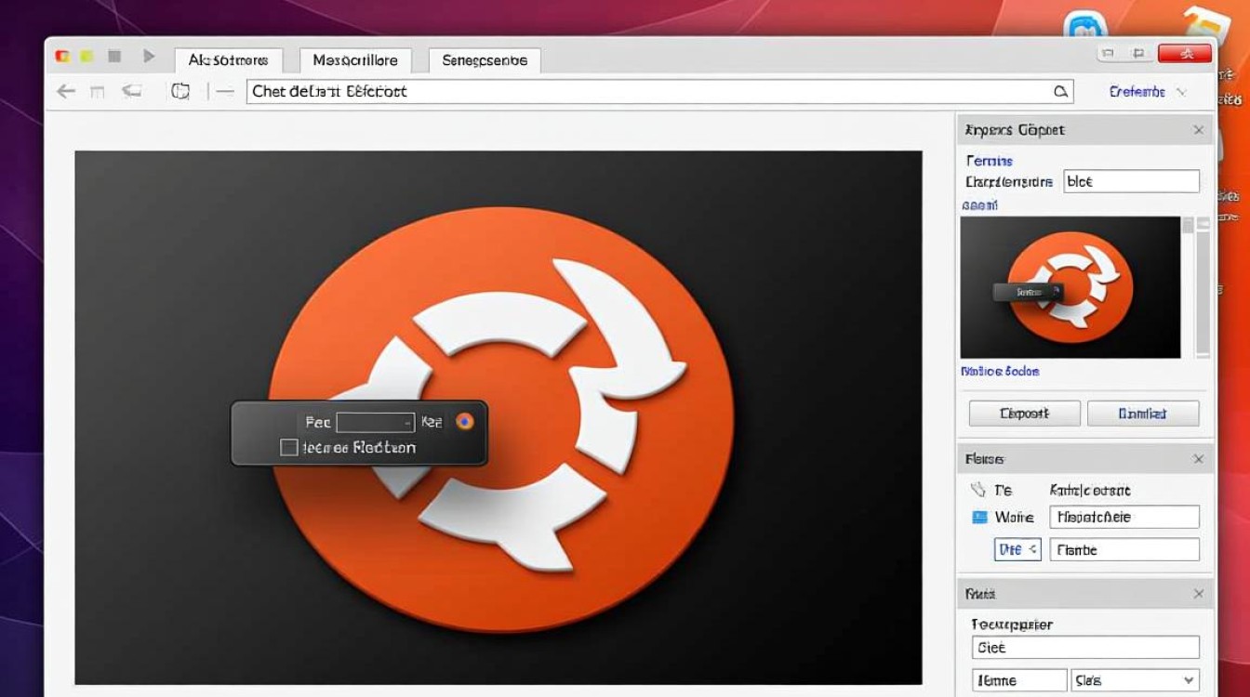Viewport: 1250px width, 697px height.
Task: Tick the checkbox in the floating dark popup
Action: (x=289, y=448)
